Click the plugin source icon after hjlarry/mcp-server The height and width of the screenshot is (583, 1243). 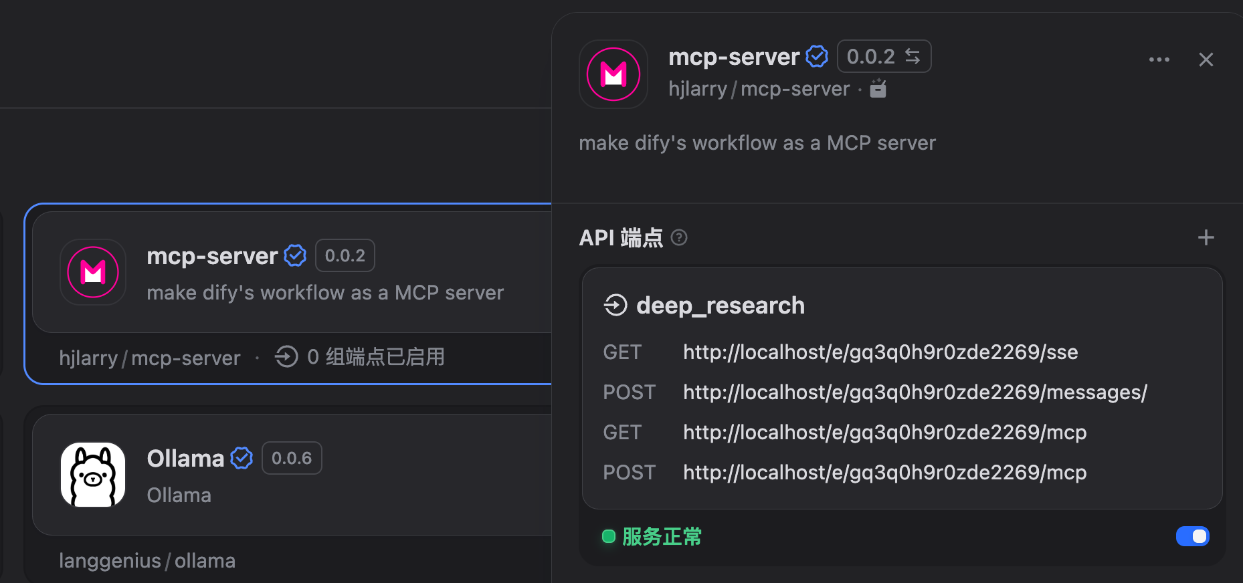pos(878,88)
